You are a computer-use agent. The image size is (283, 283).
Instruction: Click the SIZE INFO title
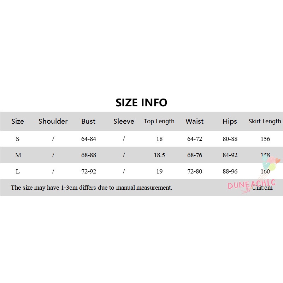(141, 102)
